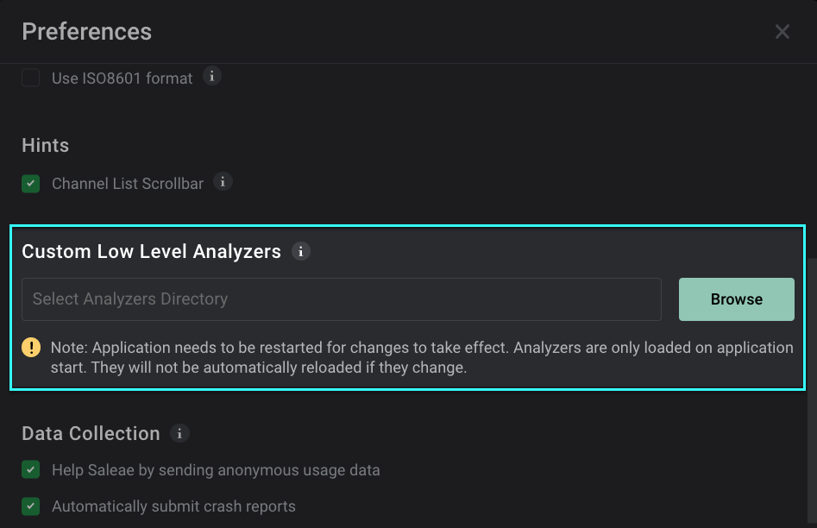Image resolution: width=817 pixels, height=528 pixels.
Task: Disable sending anonymous usage data to Saleae
Action: 30,469
